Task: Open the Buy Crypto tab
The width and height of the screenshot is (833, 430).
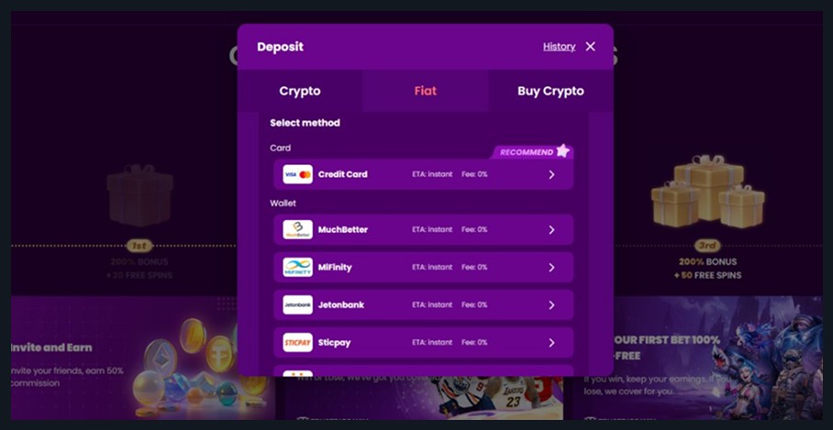Action: click(550, 91)
